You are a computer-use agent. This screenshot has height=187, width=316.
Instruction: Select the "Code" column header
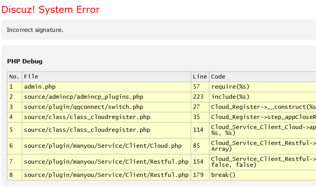218,77
